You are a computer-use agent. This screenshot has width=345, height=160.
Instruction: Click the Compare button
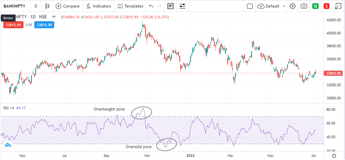click(68, 6)
